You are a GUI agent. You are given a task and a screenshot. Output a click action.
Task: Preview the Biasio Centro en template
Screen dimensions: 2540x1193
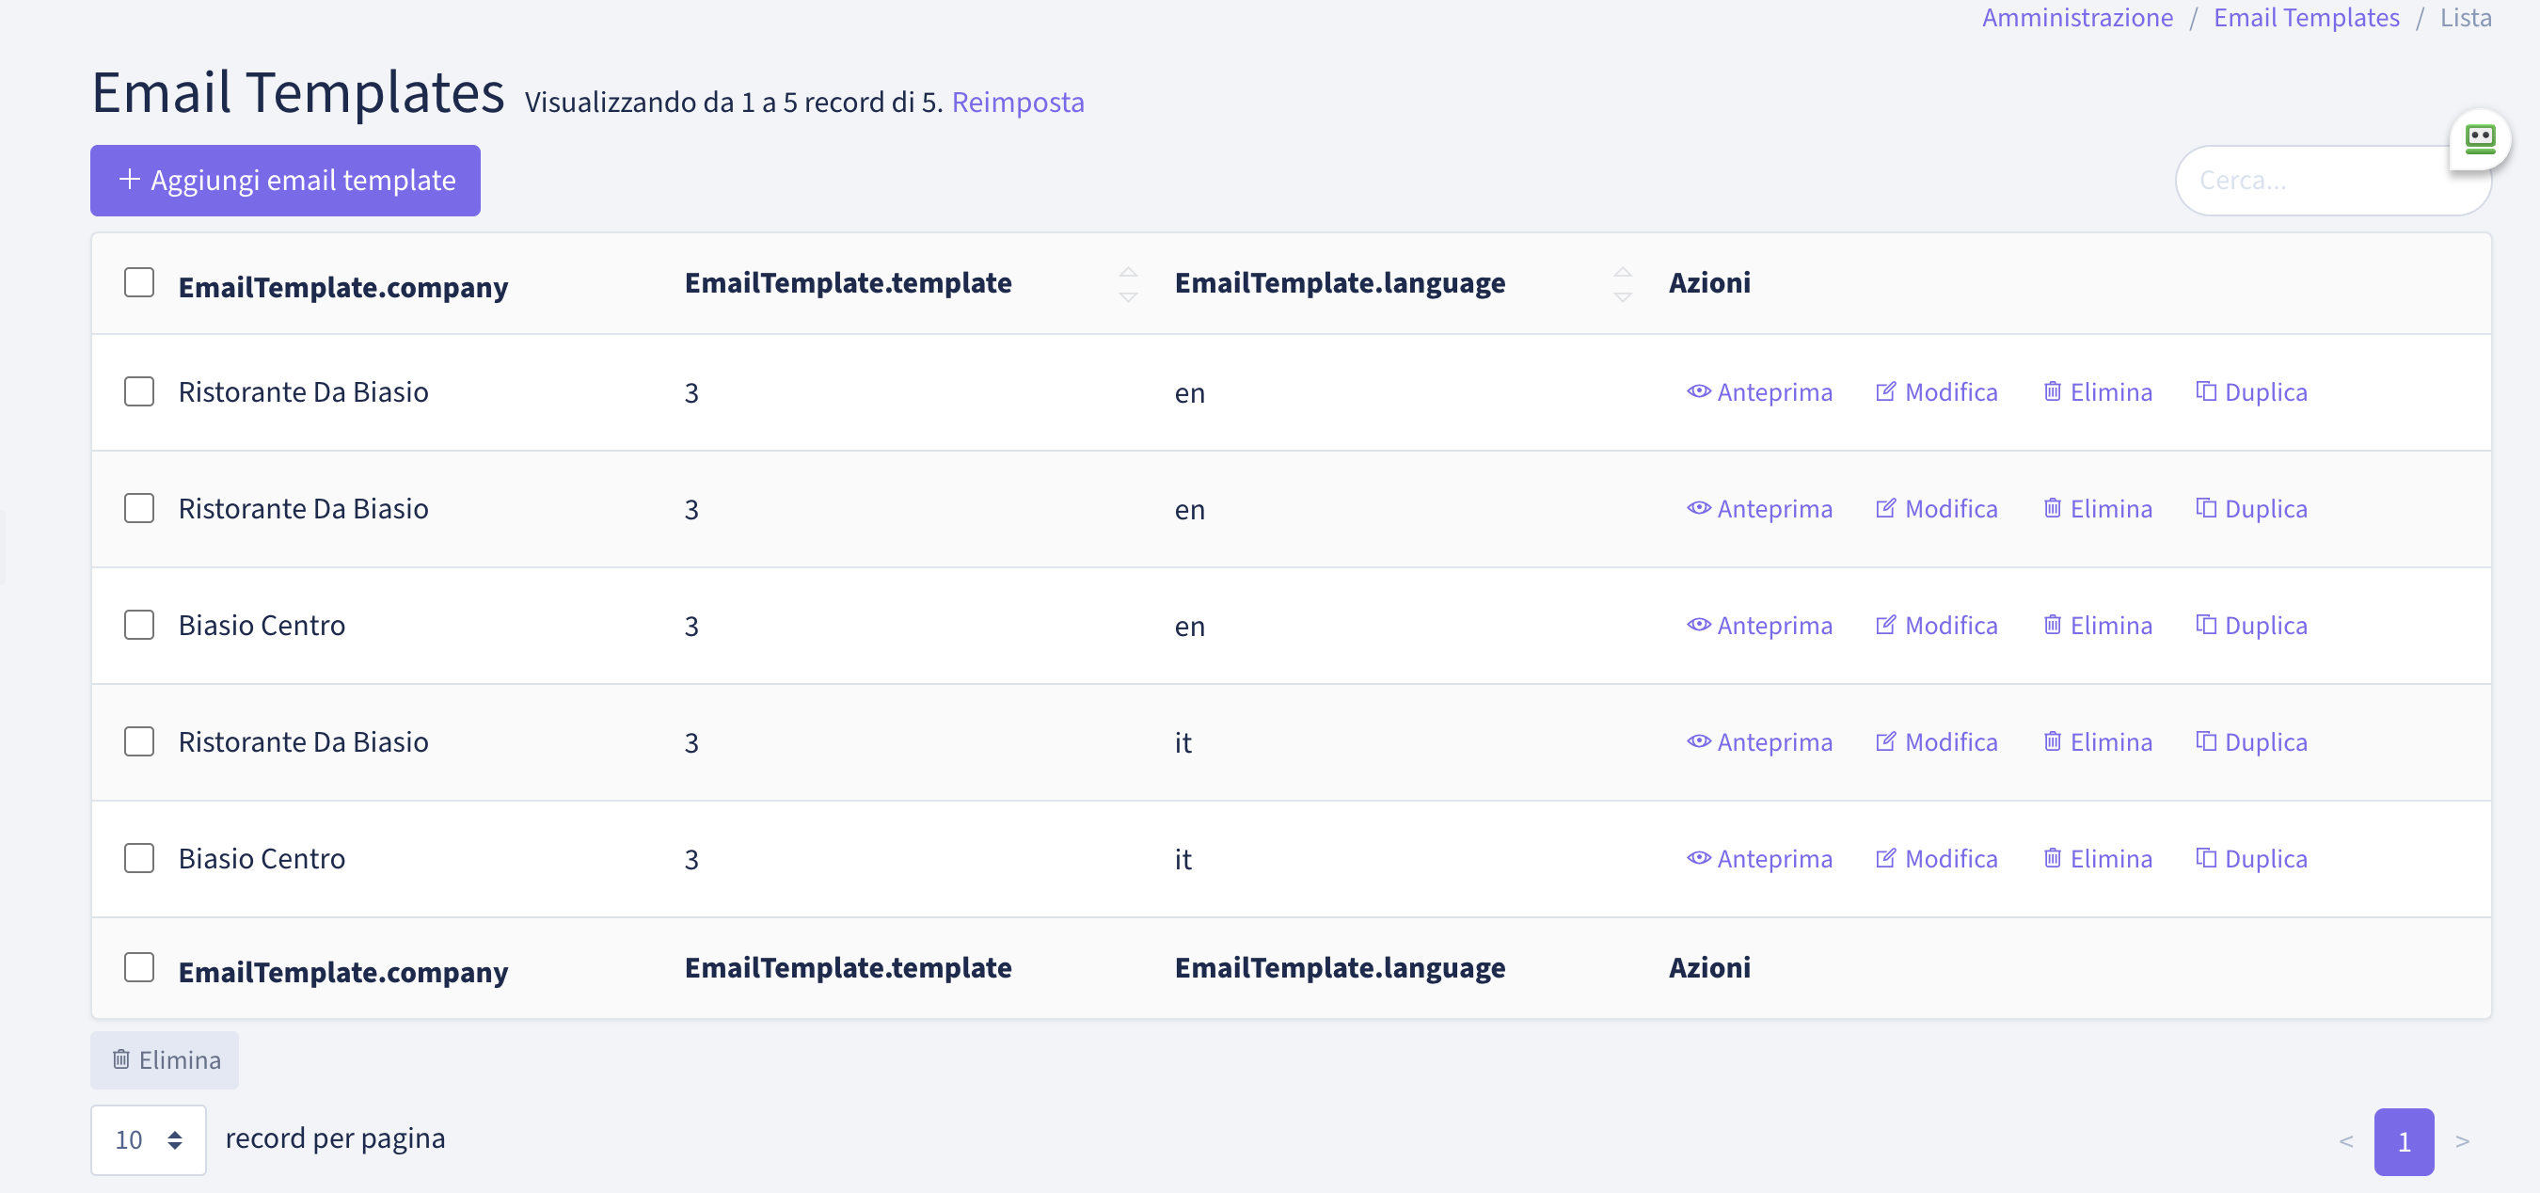[x=1759, y=625]
